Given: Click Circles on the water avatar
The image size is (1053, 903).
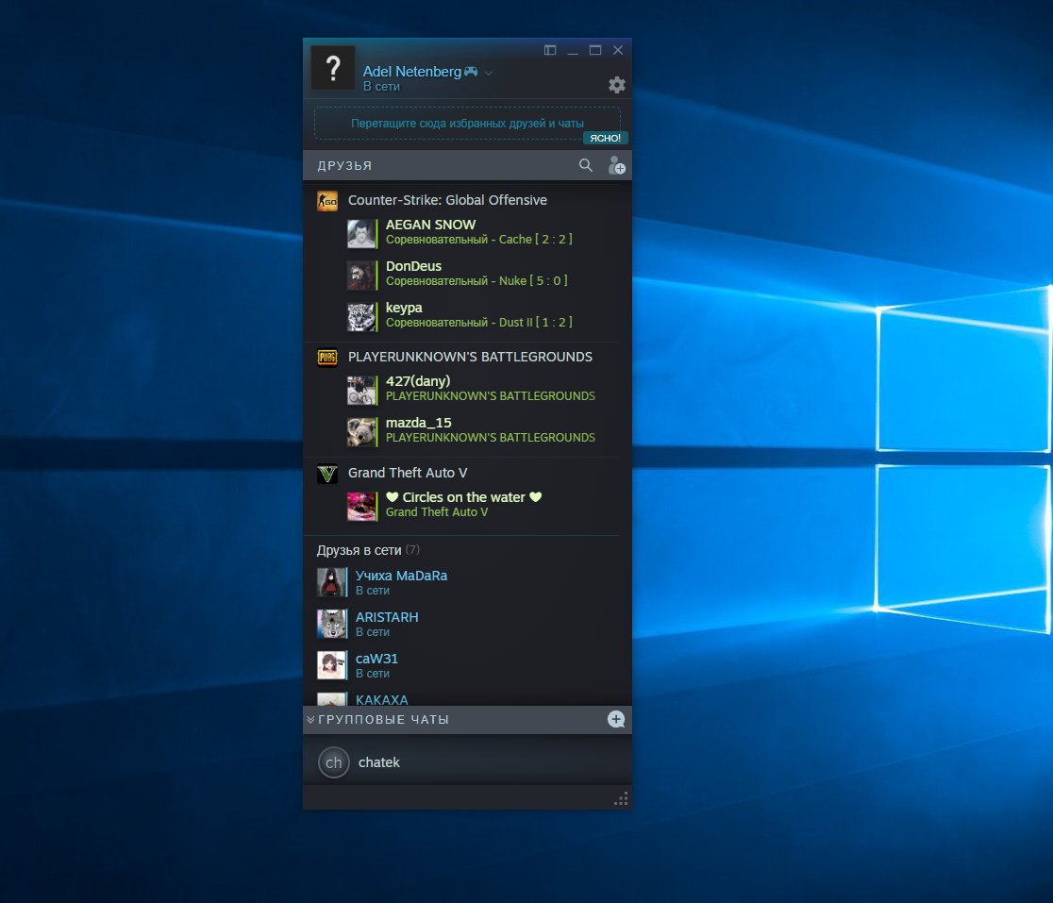Looking at the screenshot, I should (x=361, y=506).
